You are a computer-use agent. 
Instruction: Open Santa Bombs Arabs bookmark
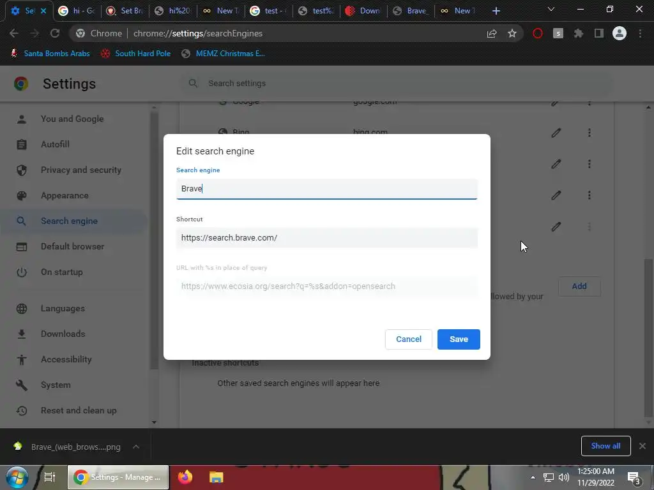(x=50, y=54)
